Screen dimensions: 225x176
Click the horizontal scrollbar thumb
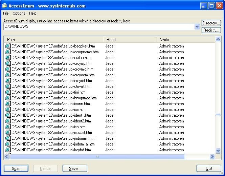point(97,156)
